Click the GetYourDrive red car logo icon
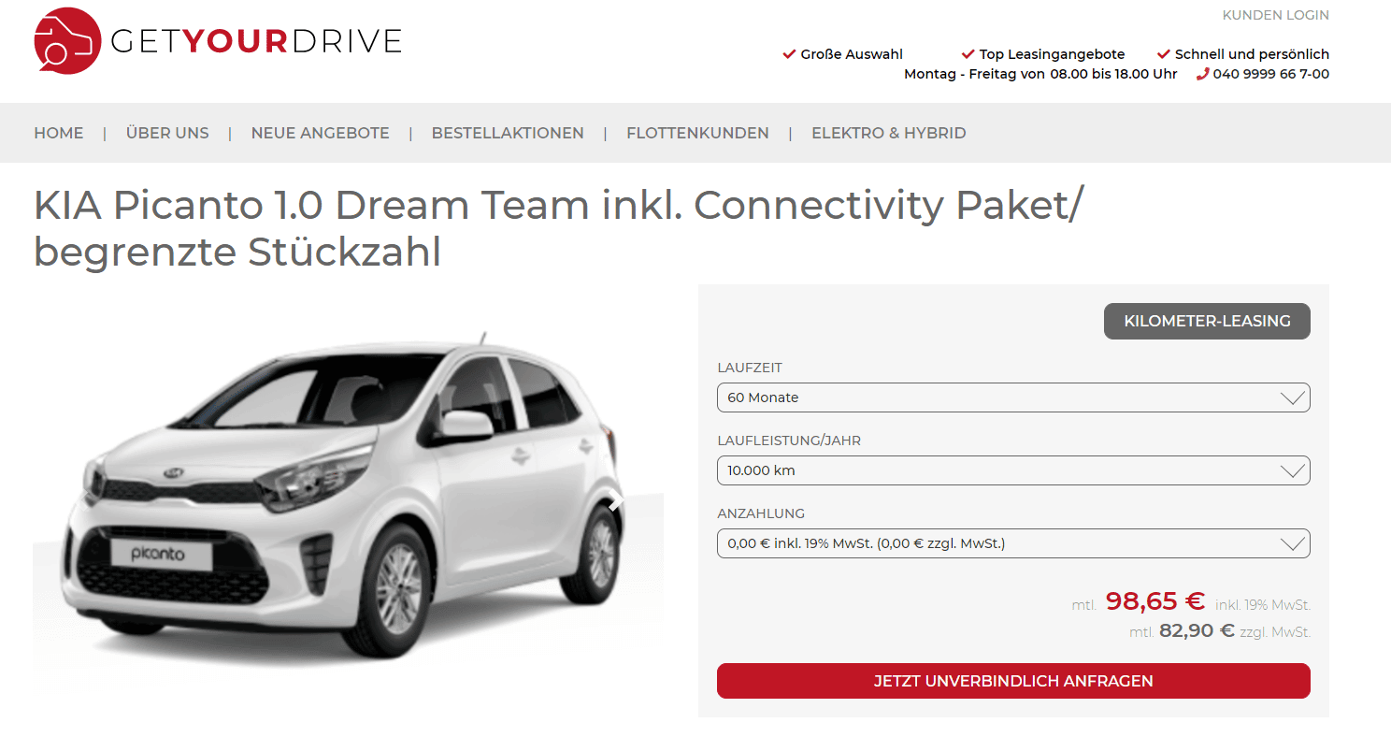The width and height of the screenshot is (1391, 737). tap(67, 40)
